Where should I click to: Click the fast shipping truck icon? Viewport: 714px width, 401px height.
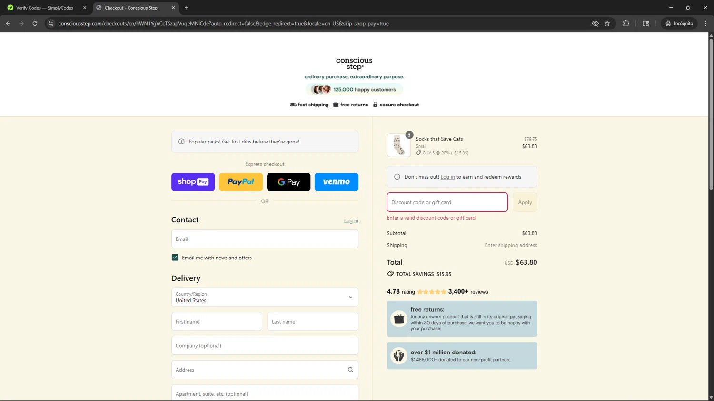point(293,105)
